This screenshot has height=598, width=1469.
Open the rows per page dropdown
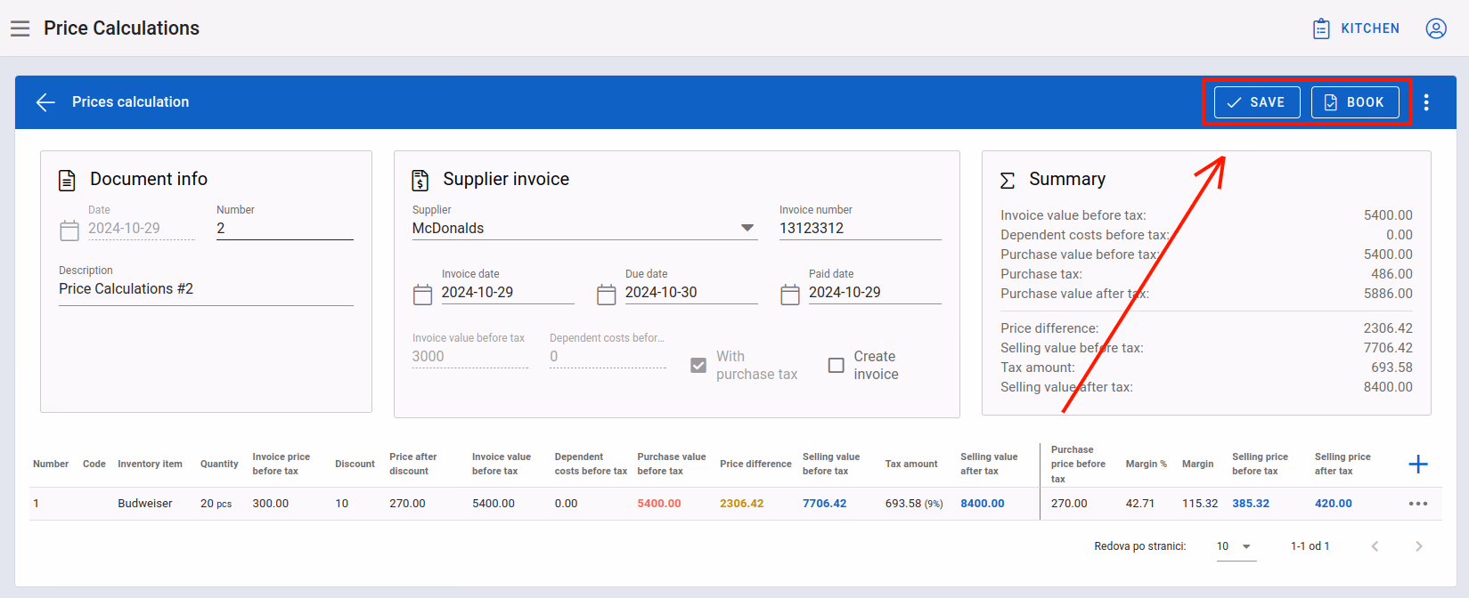click(1236, 546)
